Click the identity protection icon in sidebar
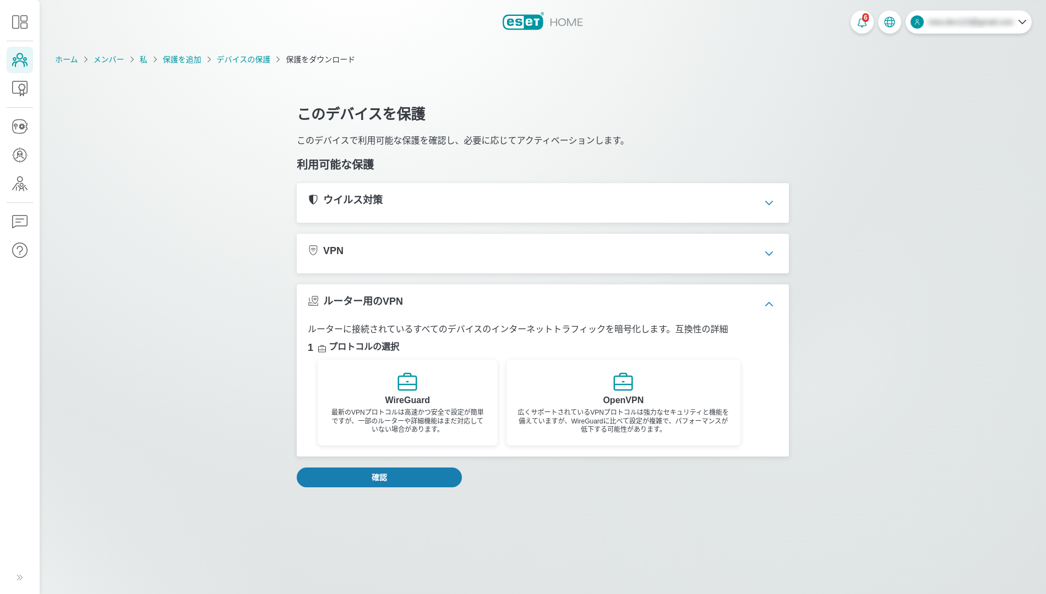 (20, 155)
